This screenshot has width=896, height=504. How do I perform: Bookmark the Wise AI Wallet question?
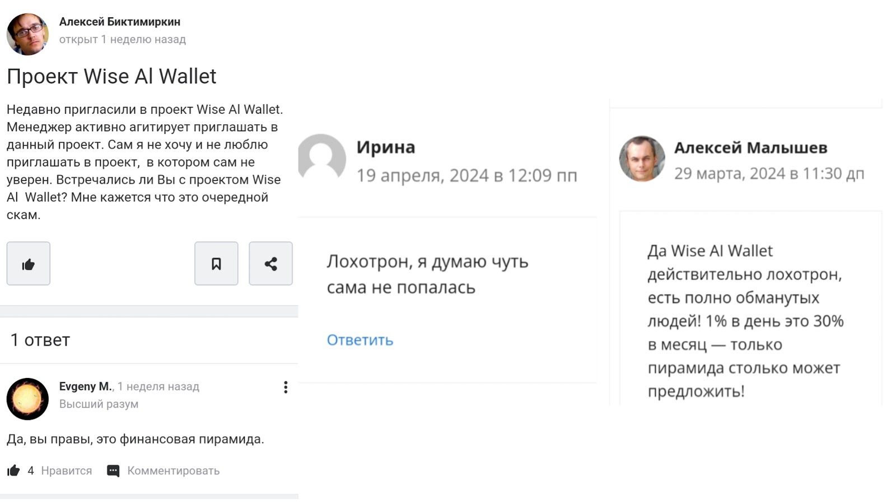[x=216, y=264]
